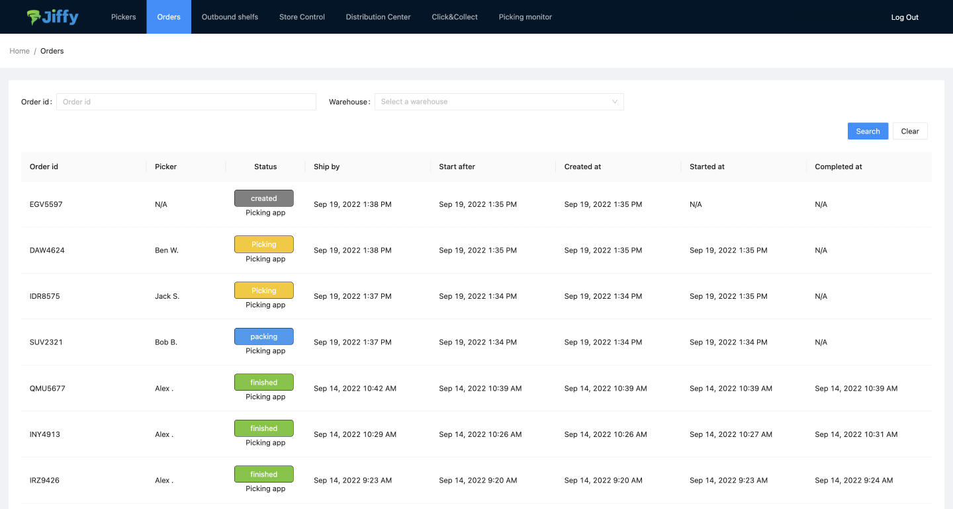953x509 pixels.
Task: Switch to Outbound shelfs tab
Action: click(230, 17)
